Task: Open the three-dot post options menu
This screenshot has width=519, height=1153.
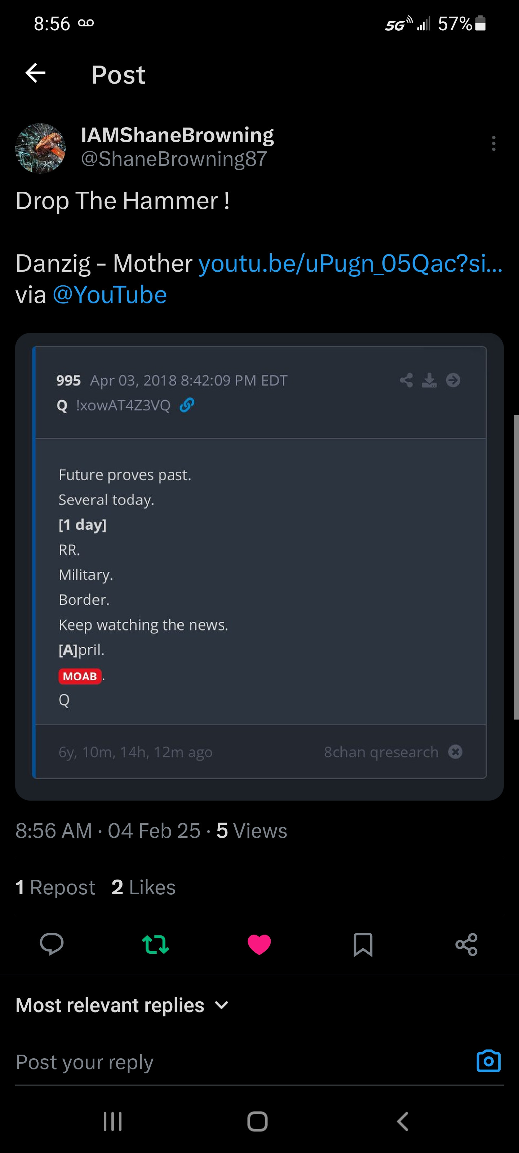Action: [x=493, y=143]
